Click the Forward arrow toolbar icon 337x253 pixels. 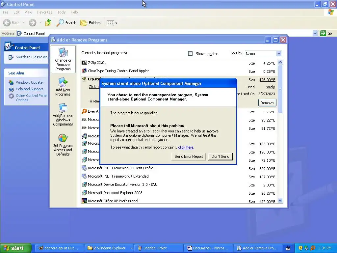33,23
